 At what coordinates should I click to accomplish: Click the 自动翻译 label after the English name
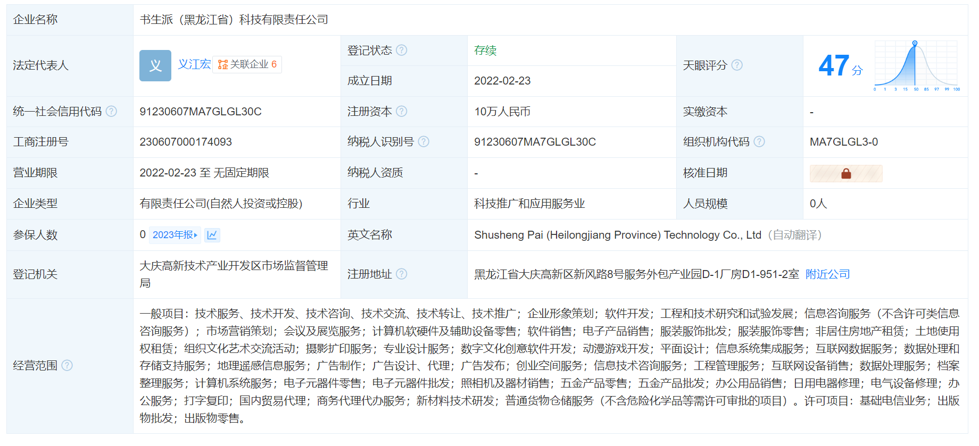pyautogui.click(x=794, y=235)
